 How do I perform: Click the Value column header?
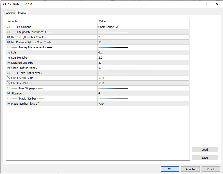tap(143, 21)
